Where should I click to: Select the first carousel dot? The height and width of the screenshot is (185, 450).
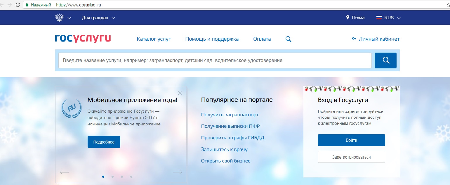103,177
